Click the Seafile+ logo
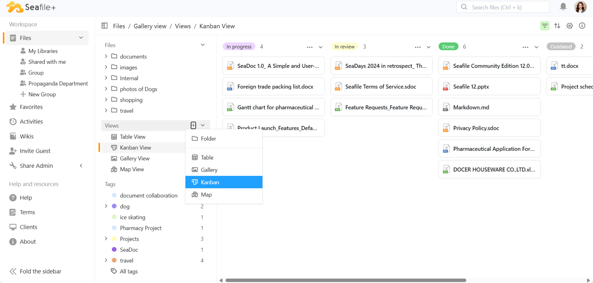593x283 pixels. click(31, 7)
